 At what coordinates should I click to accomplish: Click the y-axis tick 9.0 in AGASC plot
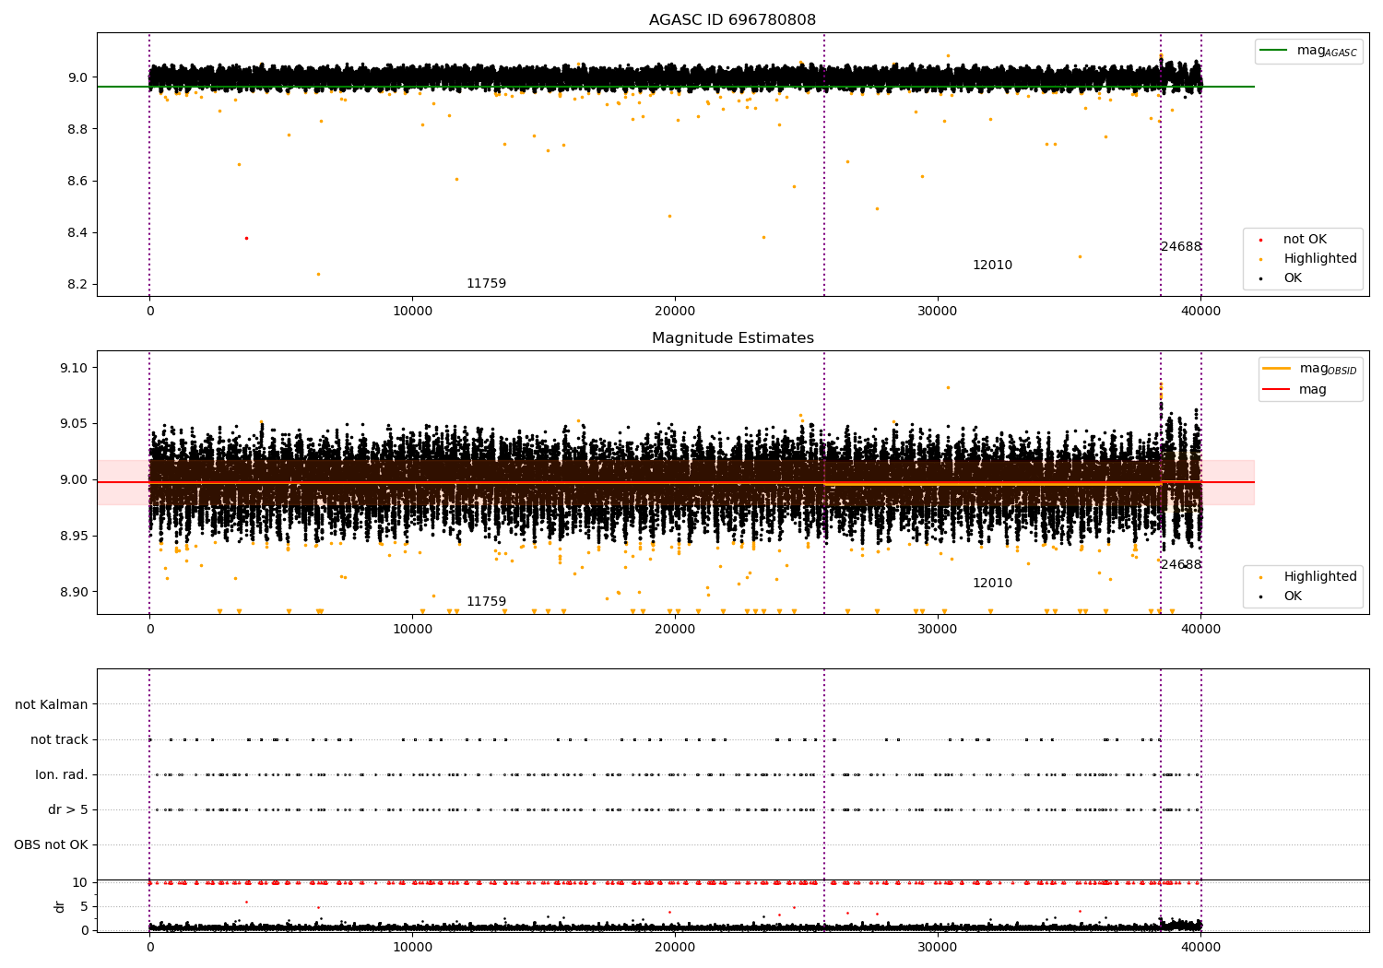click(x=79, y=78)
